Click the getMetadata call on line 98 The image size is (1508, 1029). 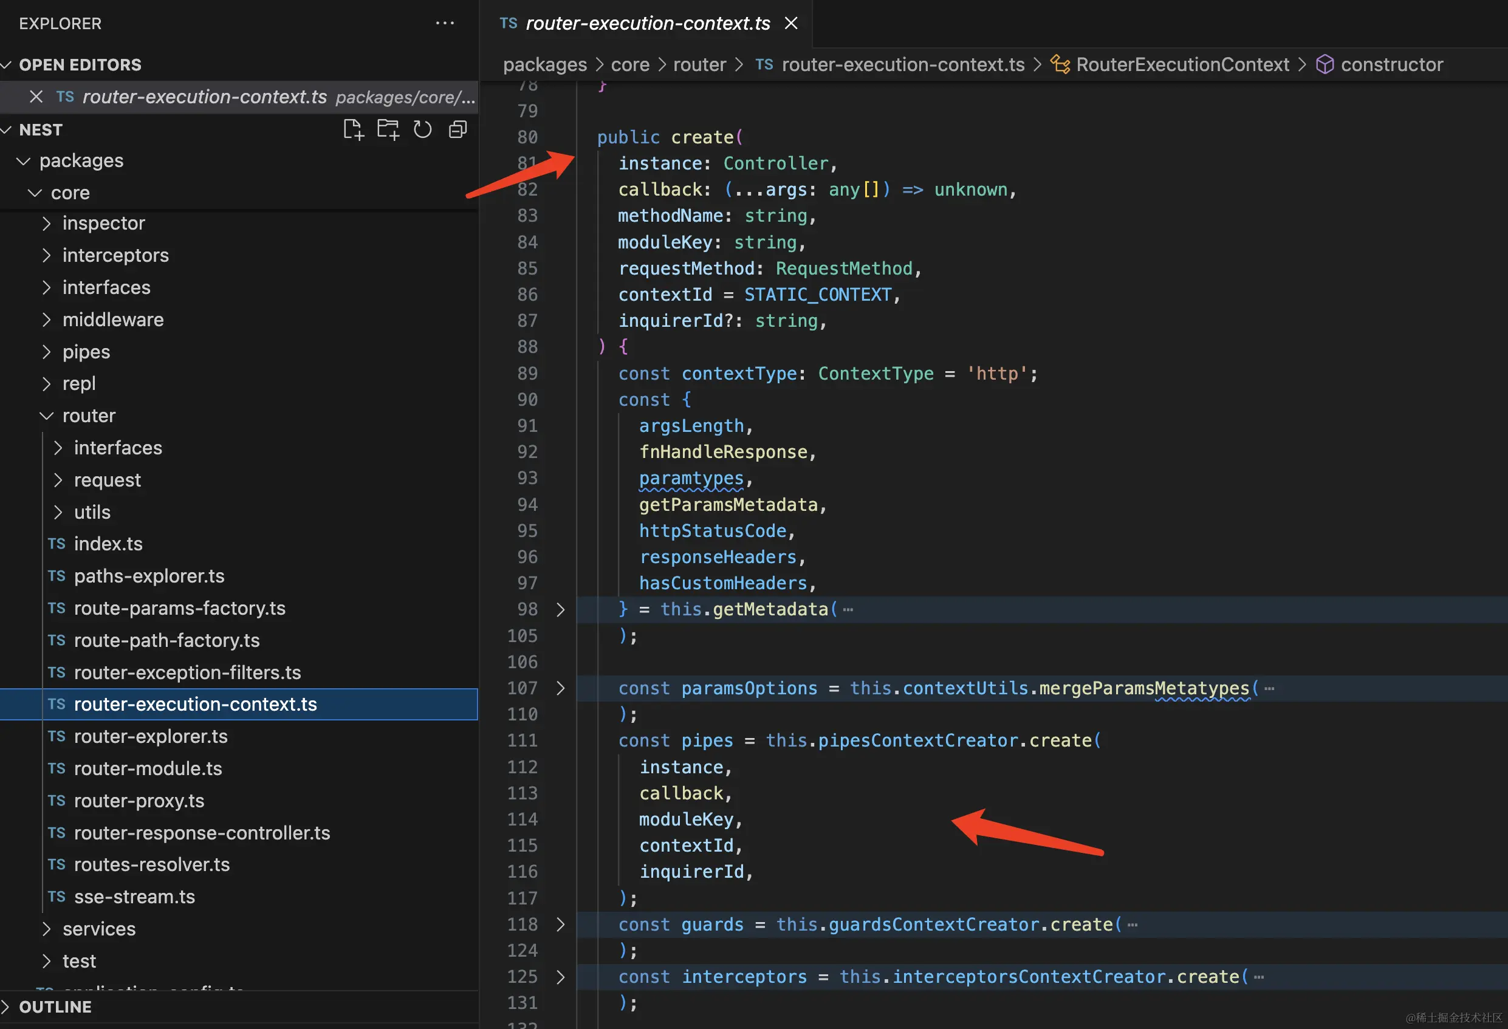coord(770,609)
